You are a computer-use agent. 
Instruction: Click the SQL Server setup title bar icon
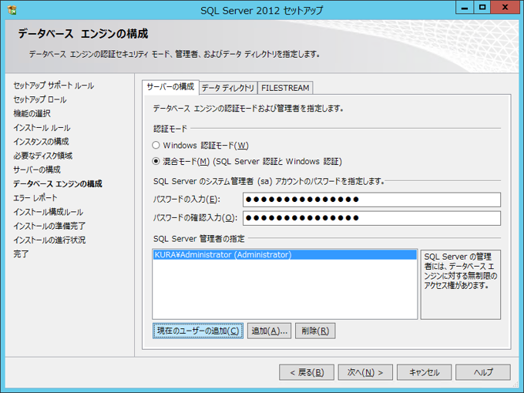pyautogui.click(x=12, y=10)
